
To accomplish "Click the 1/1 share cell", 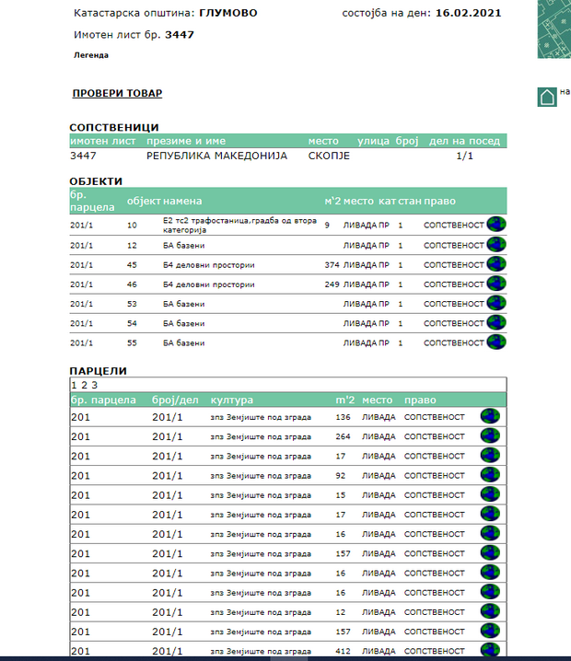I will coord(465,156).
